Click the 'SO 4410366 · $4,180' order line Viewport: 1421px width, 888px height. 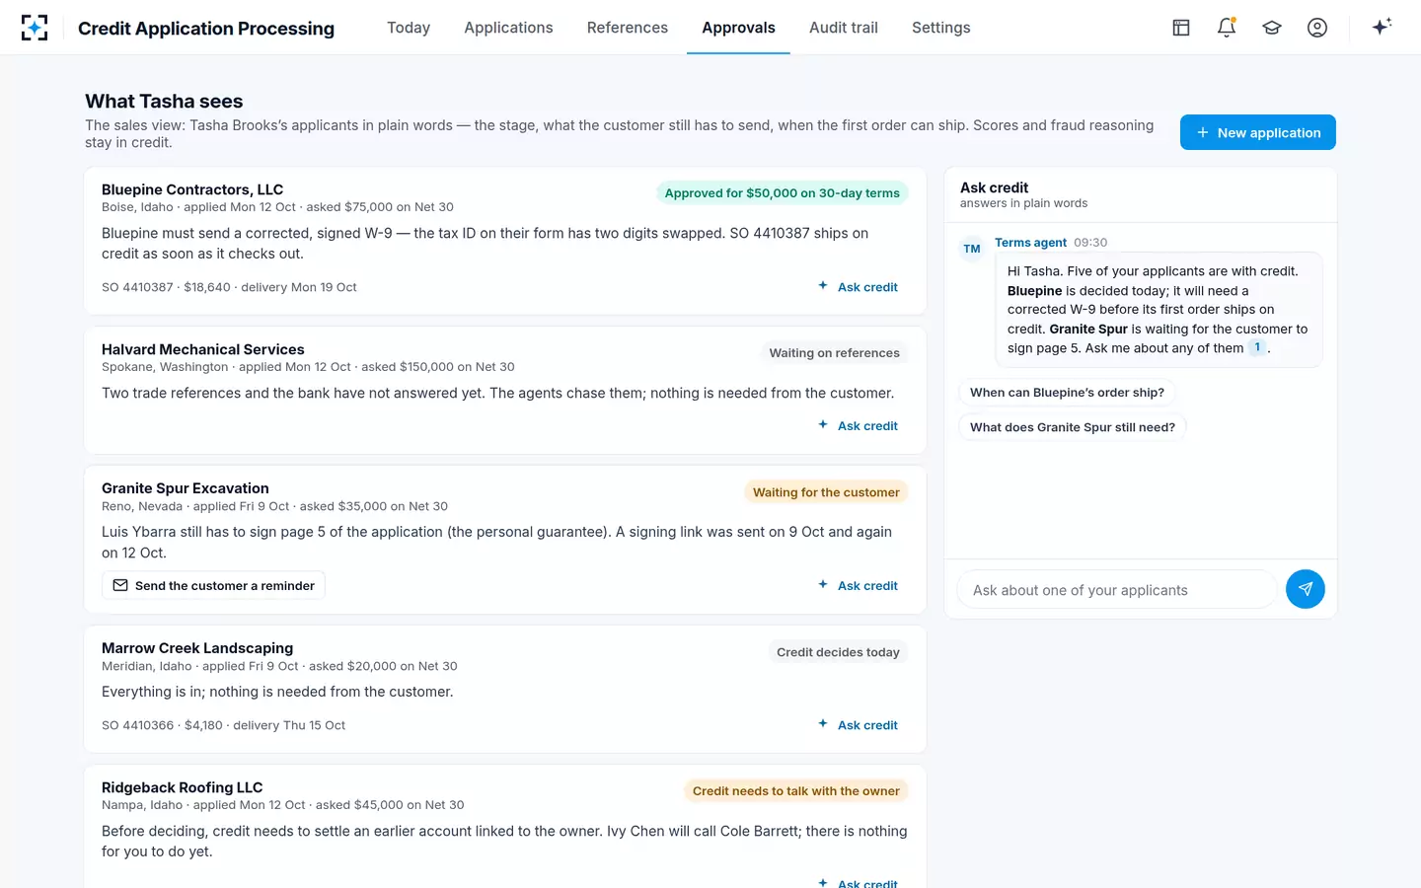(x=223, y=725)
